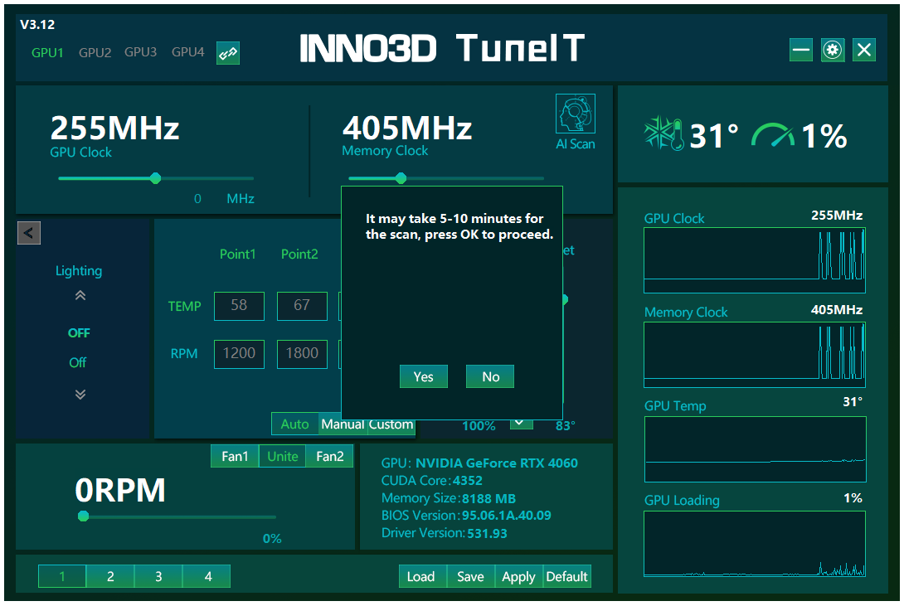Minimize the TuneIT window
Image resolution: width=904 pixels, height=606 pixels.
[x=801, y=50]
